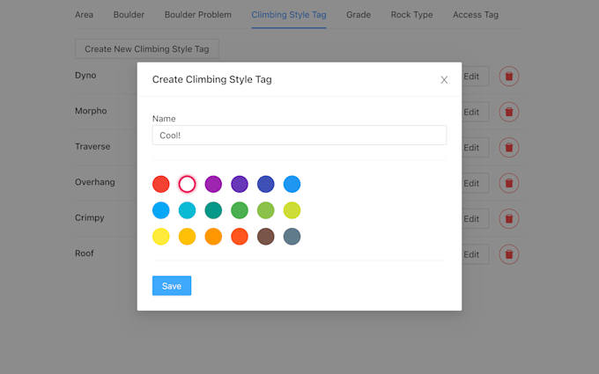Choose the brown color swatch
The height and width of the screenshot is (374, 599).
[266, 237]
